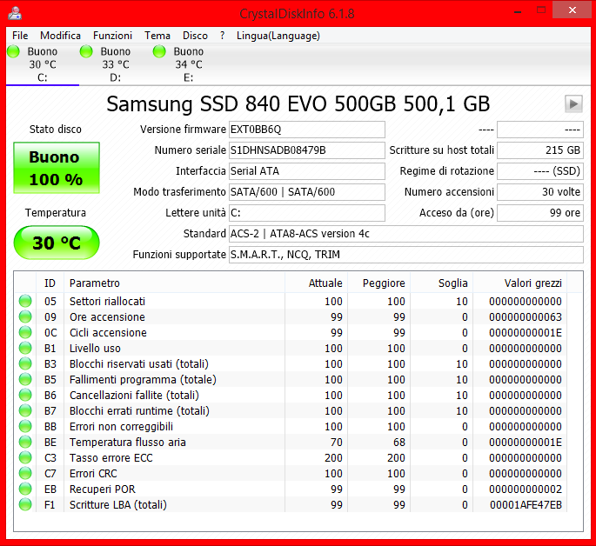Screen dimensions: 596x546
Task: Click status icon for Tasso errore ECC row
Action: click(x=25, y=457)
